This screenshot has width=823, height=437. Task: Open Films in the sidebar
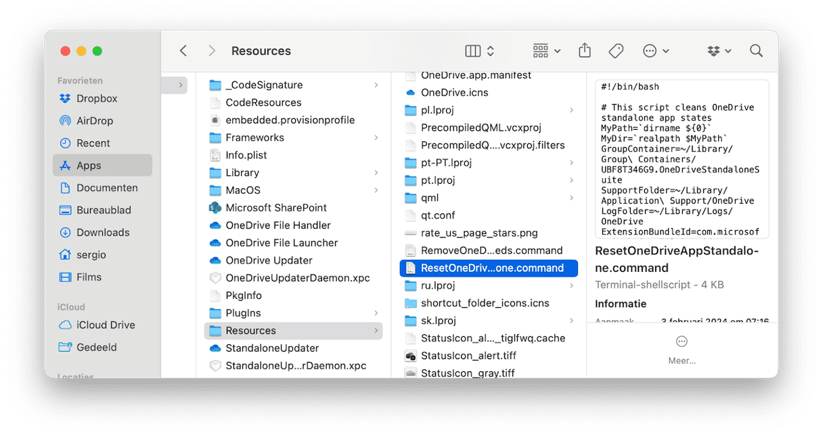tap(102, 277)
